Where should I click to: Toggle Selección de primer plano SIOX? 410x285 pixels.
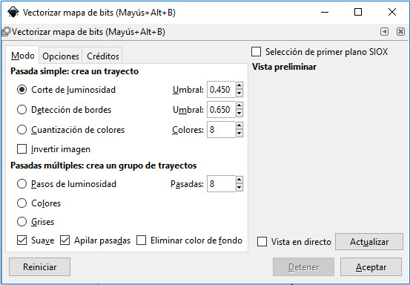[x=256, y=52]
